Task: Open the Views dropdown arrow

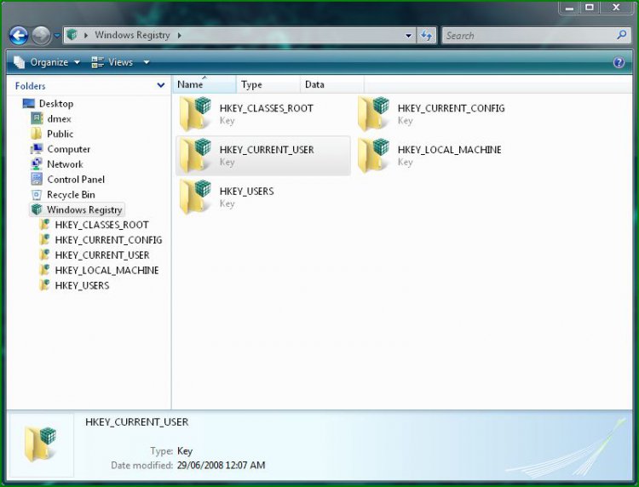Action: click(147, 62)
